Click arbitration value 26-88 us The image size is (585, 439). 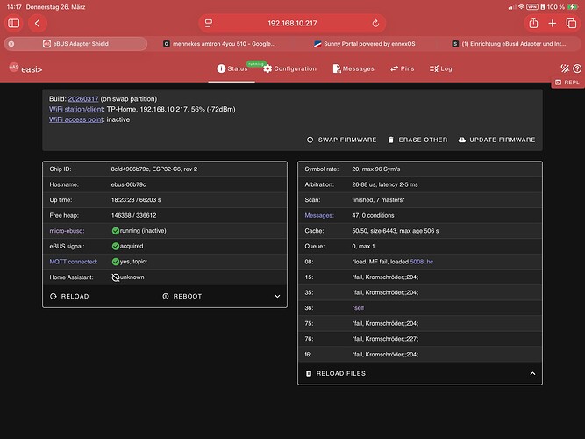click(385, 184)
